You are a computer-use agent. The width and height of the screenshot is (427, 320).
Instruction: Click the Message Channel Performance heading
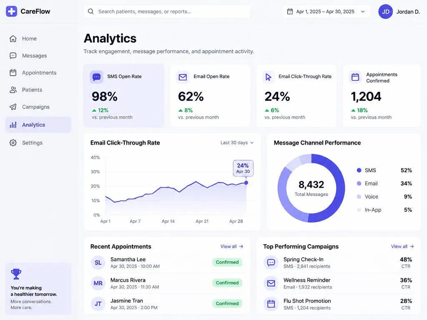[317, 143]
